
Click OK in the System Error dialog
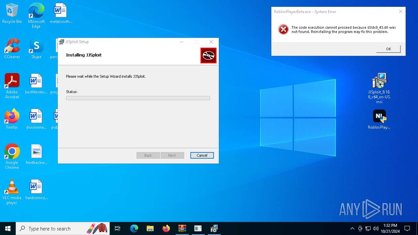[x=388, y=49]
